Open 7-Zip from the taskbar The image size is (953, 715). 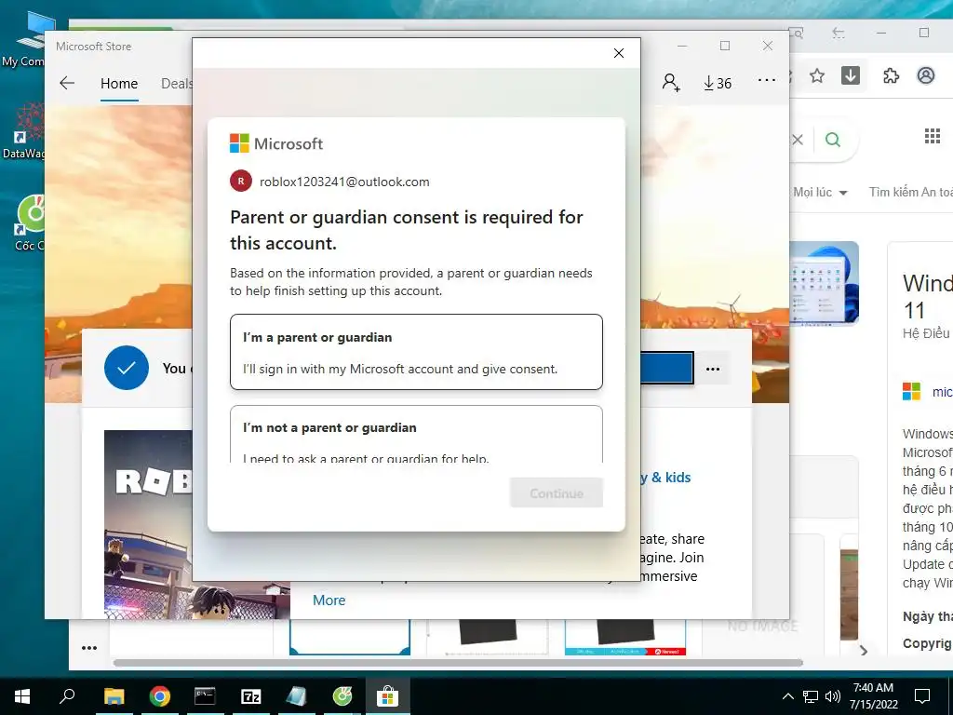(251, 696)
